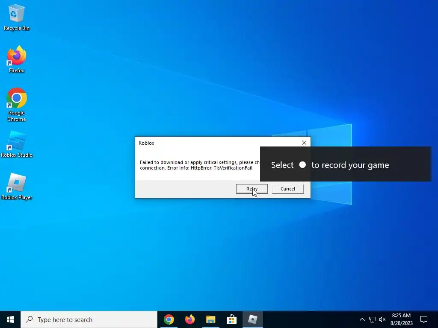
Task: Select the Firefox desktop shortcut
Action: point(17,59)
